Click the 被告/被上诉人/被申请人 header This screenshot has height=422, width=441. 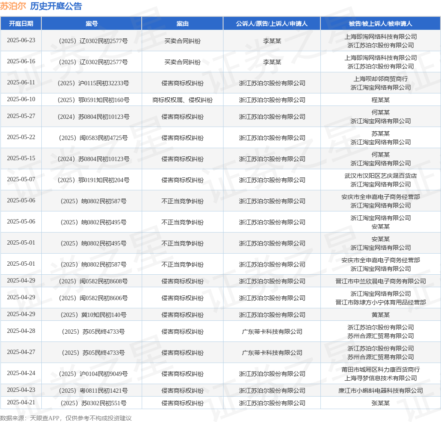pos(381,24)
